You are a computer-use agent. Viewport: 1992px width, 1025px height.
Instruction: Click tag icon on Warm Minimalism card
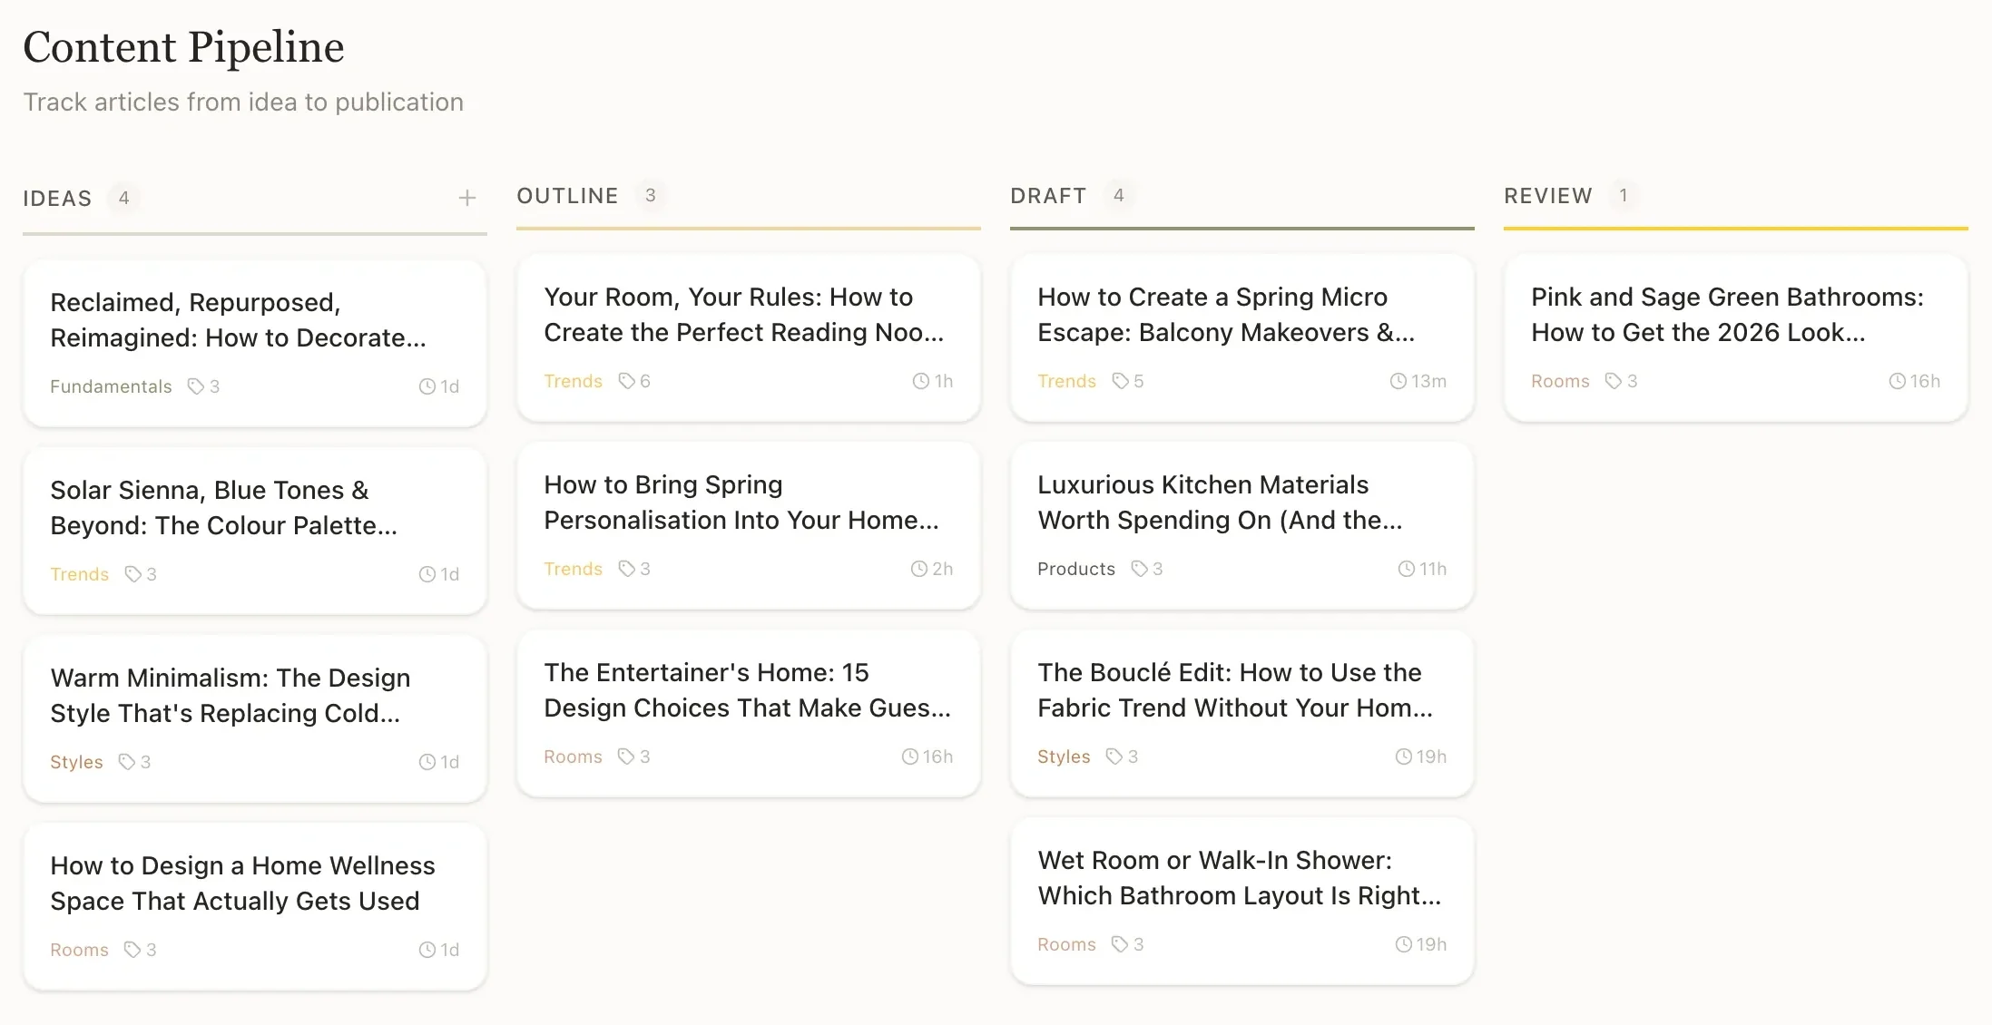click(x=127, y=762)
